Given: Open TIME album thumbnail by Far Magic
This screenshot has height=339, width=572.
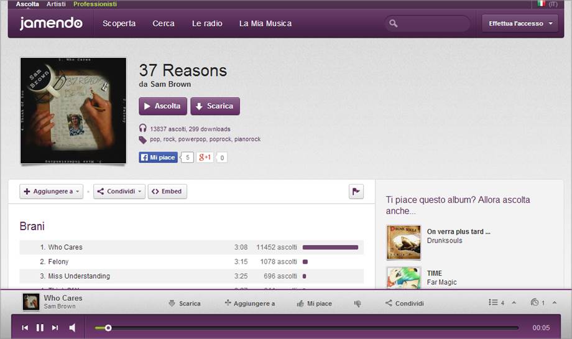Looking at the screenshot, I should coord(404,278).
